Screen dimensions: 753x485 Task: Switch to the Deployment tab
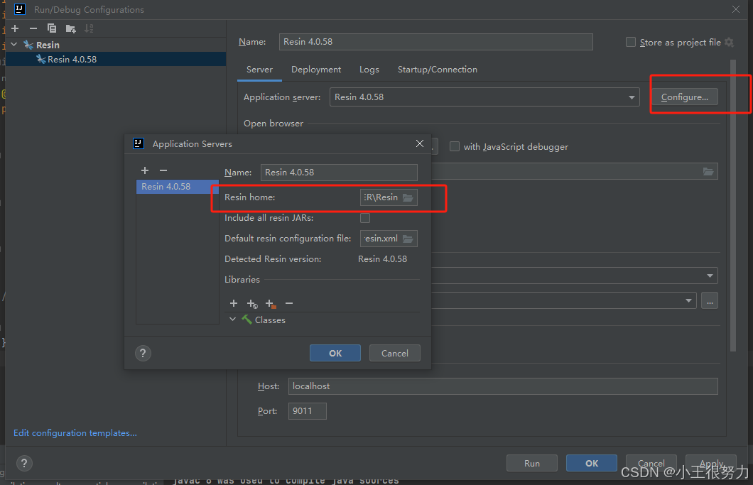(316, 70)
